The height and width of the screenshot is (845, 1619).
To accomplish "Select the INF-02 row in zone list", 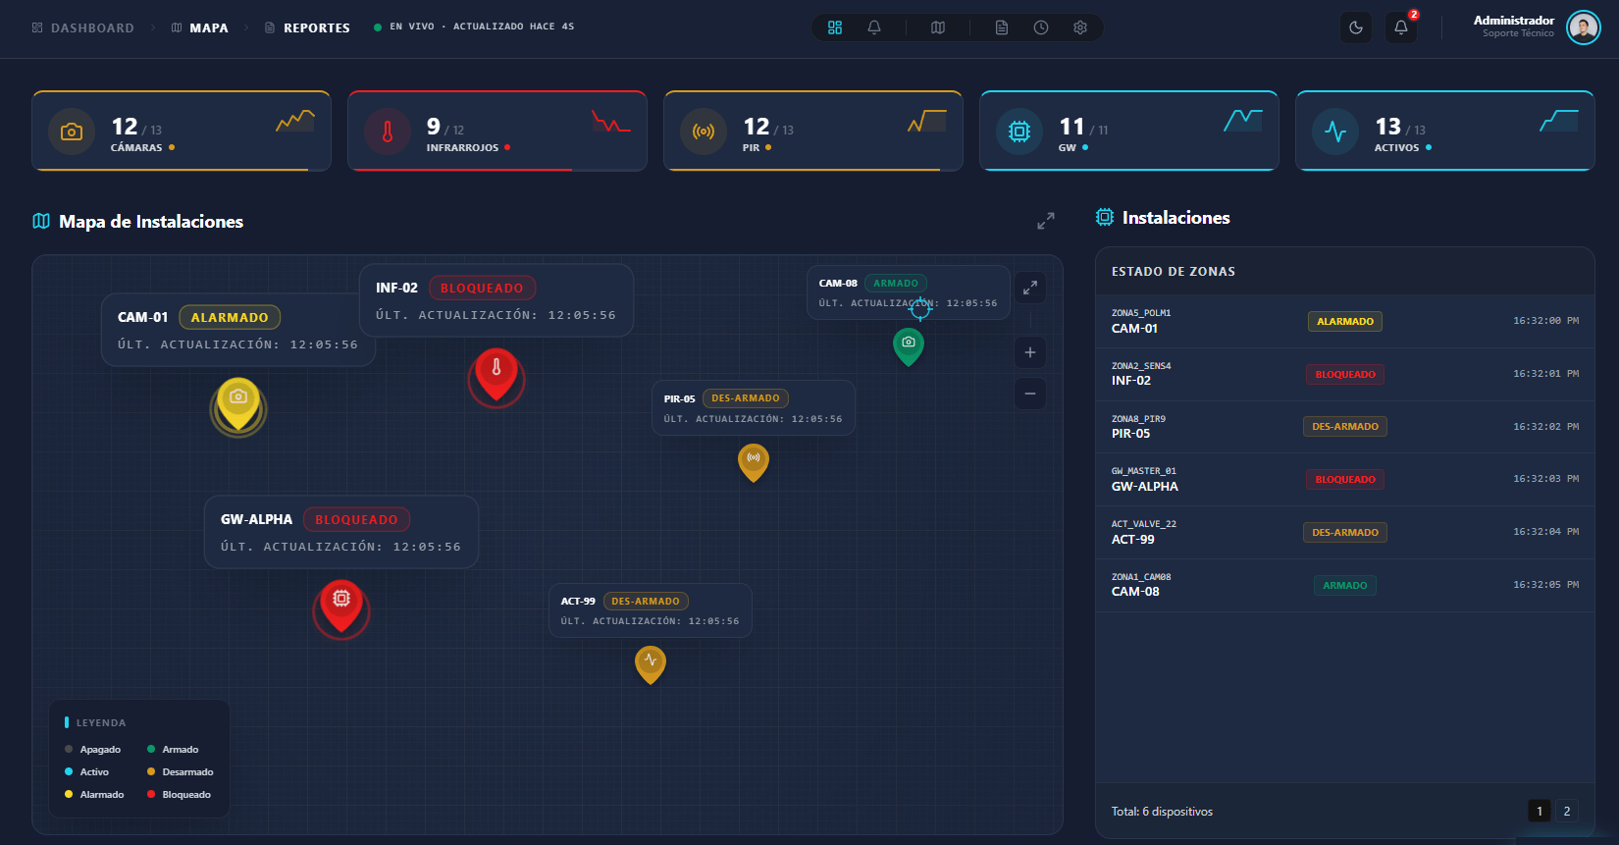I will pos(1345,375).
